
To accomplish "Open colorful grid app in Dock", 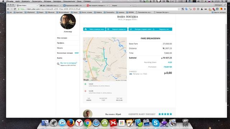I will coord(121,123).
